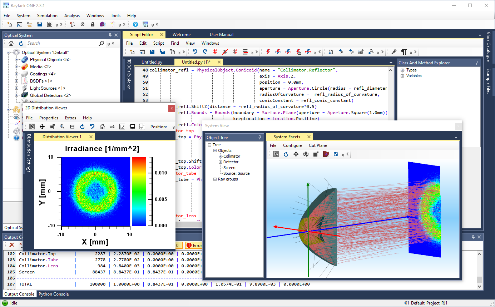Expand the Light Sources <1> node
The image size is (495, 307).
16,88
